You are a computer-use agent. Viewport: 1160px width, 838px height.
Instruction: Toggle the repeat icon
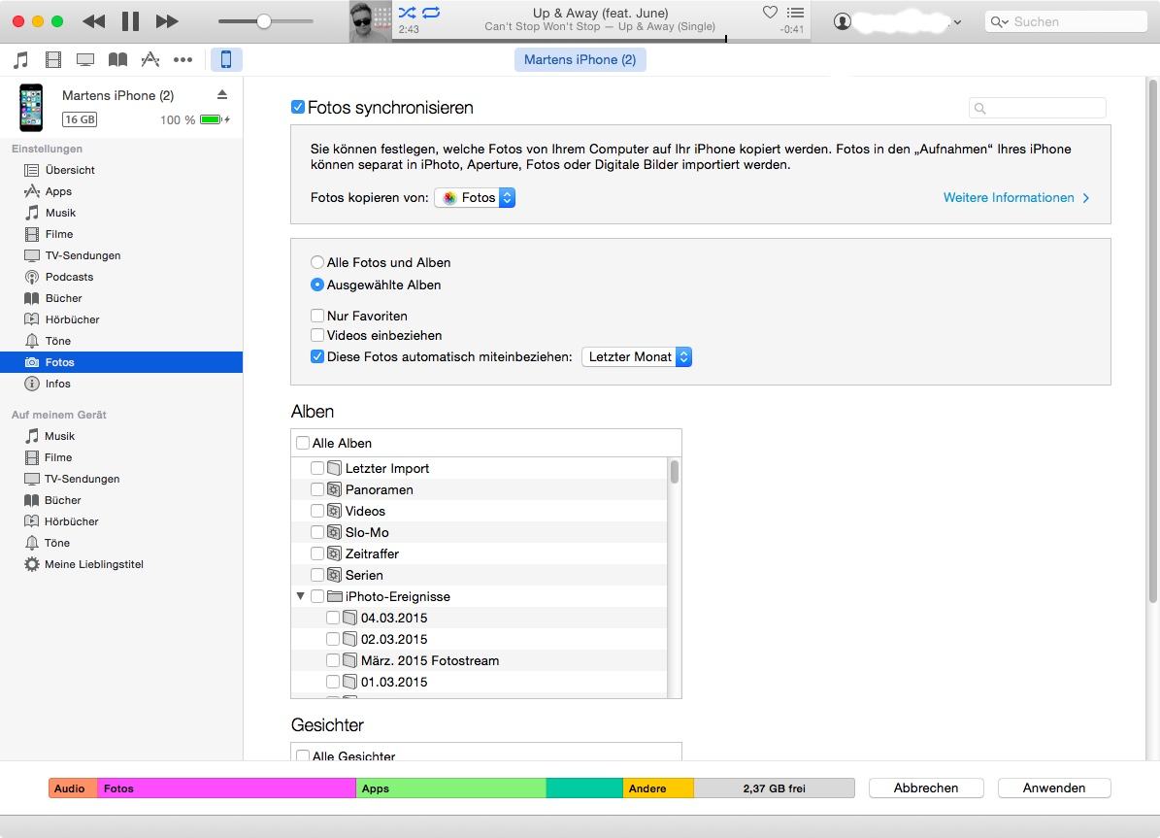point(431,12)
